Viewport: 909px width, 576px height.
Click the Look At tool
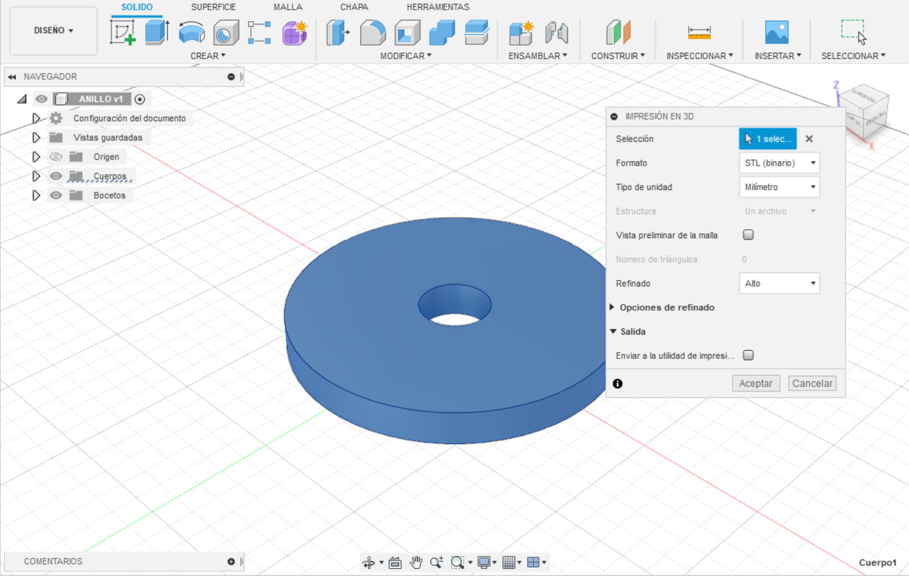(x=395, y=563)
